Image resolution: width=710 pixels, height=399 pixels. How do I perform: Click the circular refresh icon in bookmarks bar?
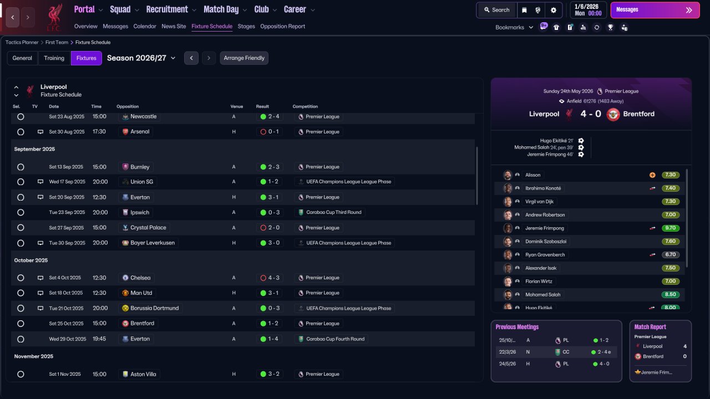coord(597,27)
